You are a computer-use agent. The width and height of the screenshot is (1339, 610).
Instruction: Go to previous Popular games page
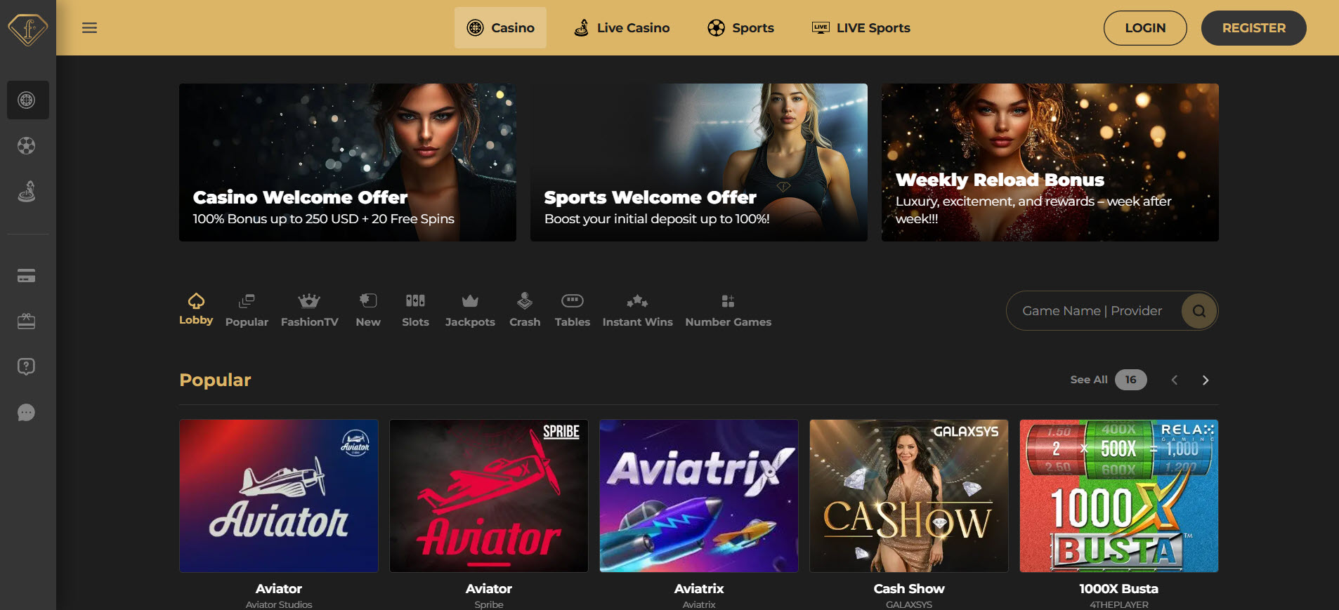[1175, 380]
